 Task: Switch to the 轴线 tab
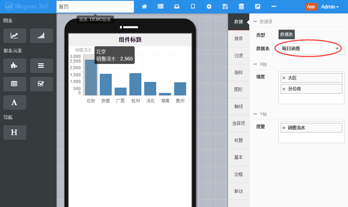click(x=239, y=106)
